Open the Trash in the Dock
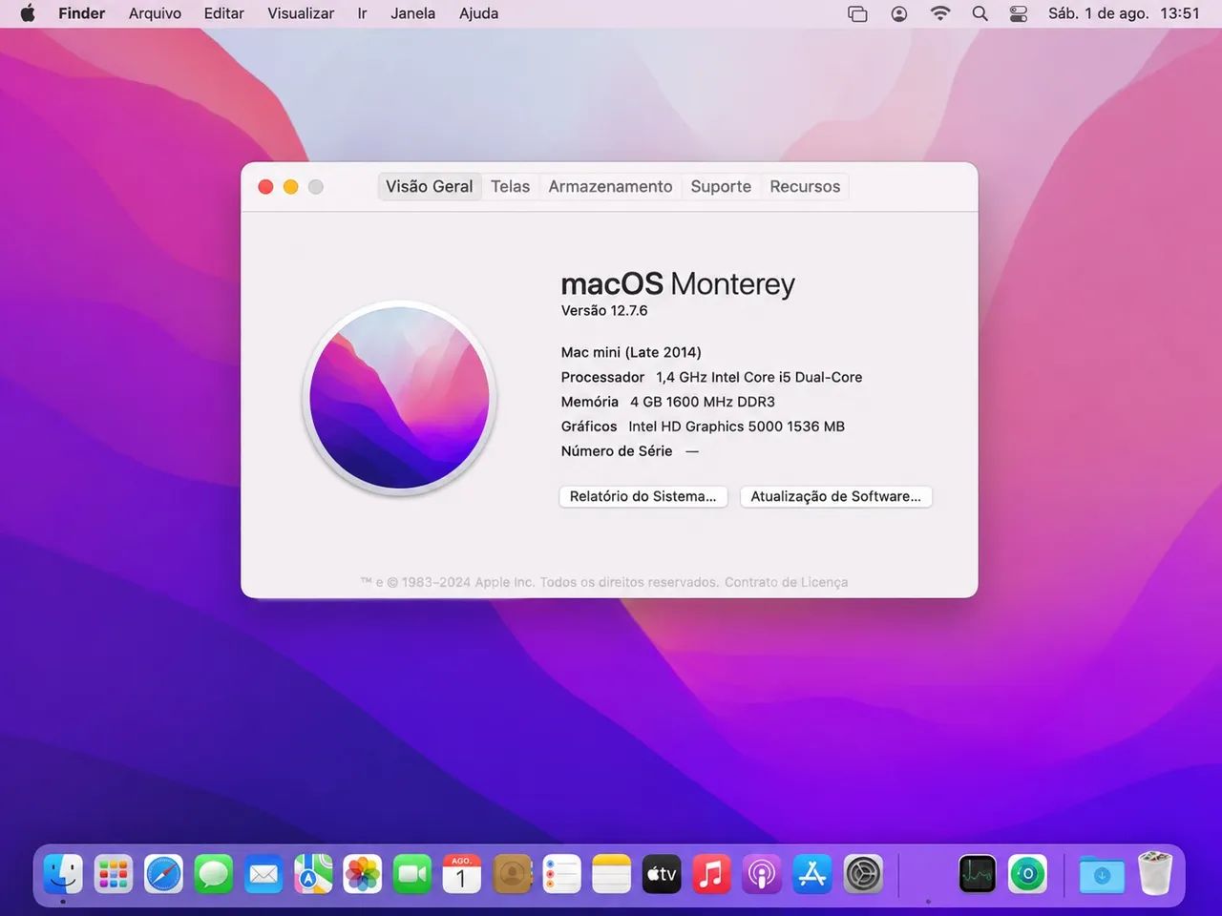This screenshot has width=1222, height=916. pyautogui.click(x=1155, y=874)
